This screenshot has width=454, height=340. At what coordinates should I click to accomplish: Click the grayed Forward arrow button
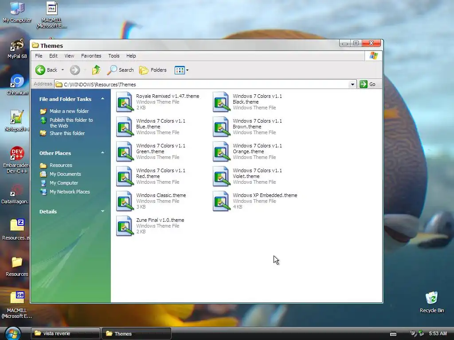coord(74,70)
